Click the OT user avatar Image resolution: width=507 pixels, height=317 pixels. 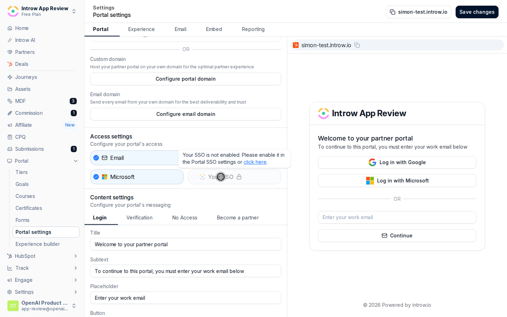pos(13,306)
